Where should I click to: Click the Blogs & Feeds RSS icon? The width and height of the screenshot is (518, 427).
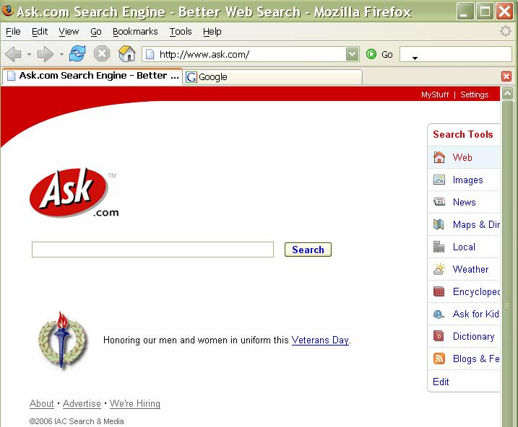pos(439,358)
